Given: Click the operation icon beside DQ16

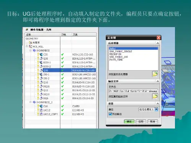Looking at the screenshot, I should point(41,86).
